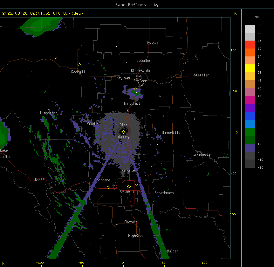Pick the magenta 39-42 dBZ swatch
The width and height of the screenshot is (274, 267).
coord(250,100)
